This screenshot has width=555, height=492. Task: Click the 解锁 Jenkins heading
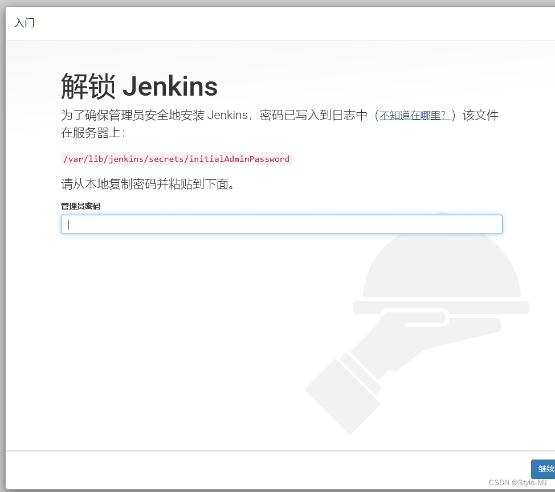pyautogui.click(x=140, y=87)
